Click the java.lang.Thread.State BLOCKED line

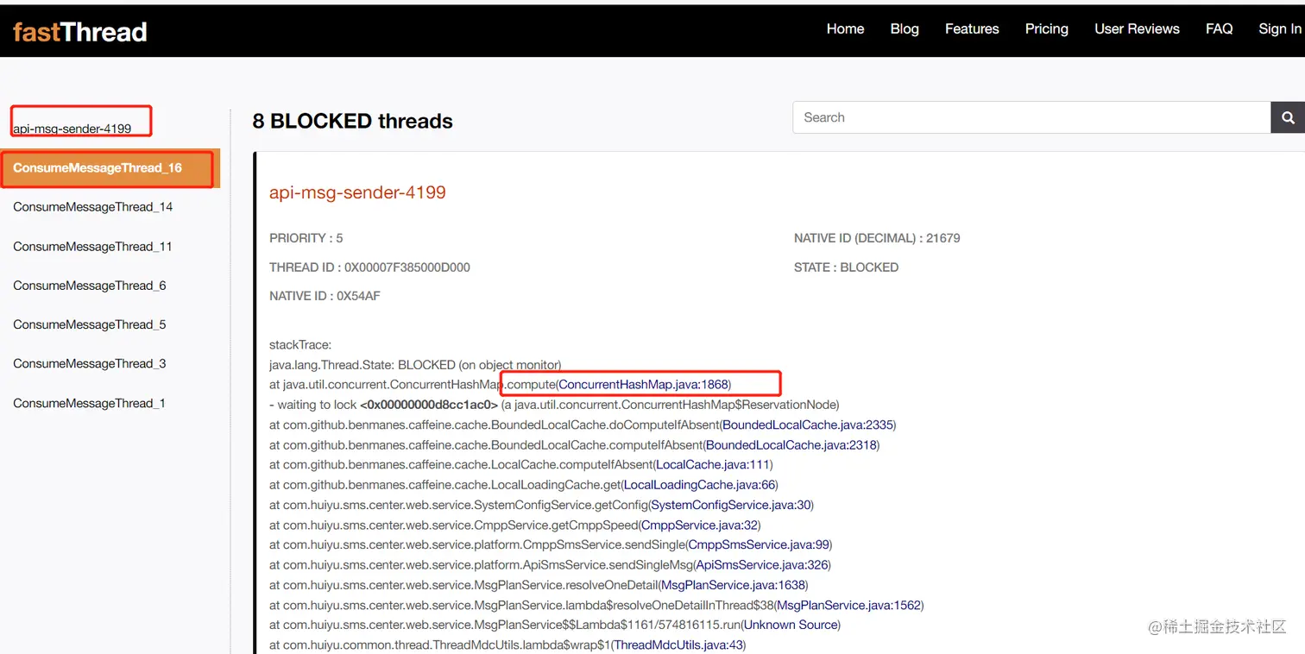point(415,365)
